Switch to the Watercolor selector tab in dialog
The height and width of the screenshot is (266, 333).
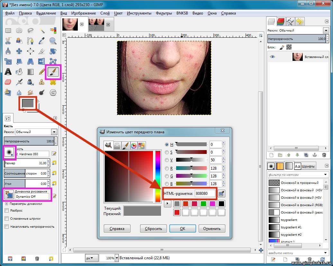125,146
